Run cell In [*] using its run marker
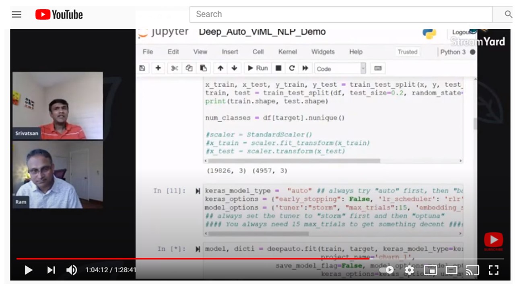 tap(198, 249)
